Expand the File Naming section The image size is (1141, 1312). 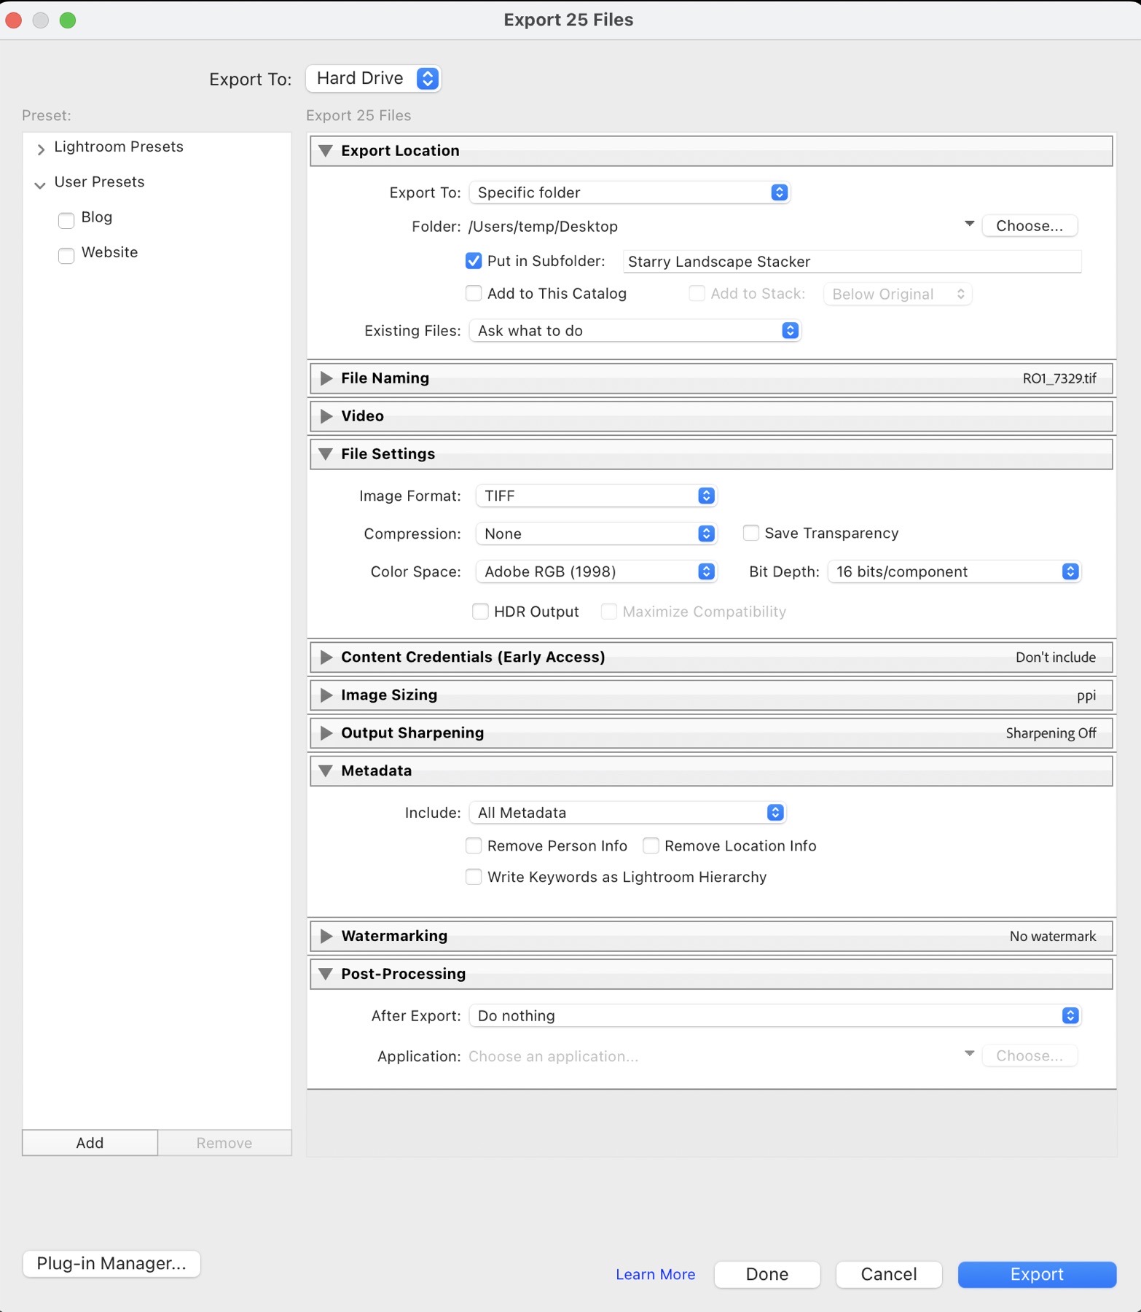click(x=326, y=378)
